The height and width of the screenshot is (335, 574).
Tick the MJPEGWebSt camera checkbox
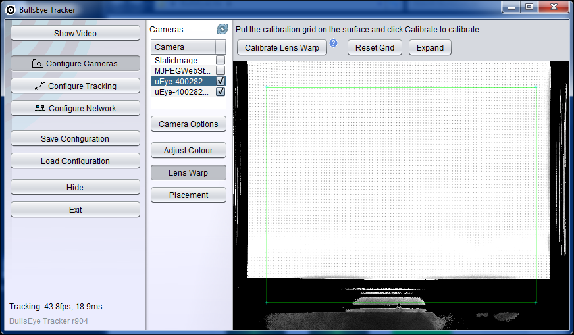click(x=221, y=70)
